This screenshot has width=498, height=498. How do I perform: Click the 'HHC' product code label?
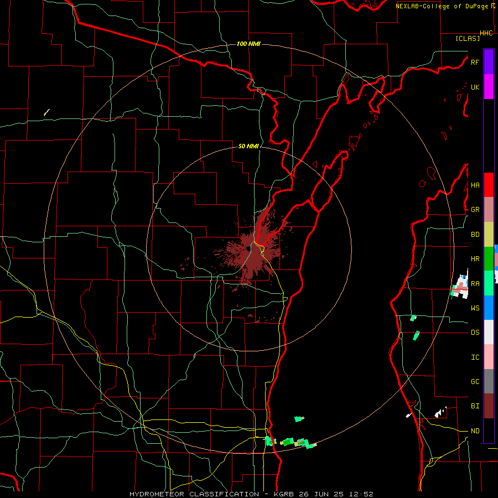tap(486, 33)
